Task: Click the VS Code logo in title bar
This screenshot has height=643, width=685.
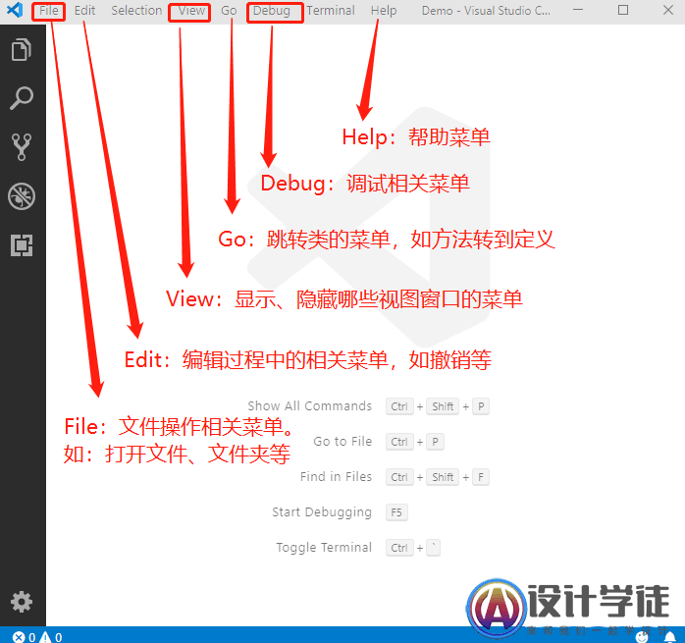Action: (15, 11)
